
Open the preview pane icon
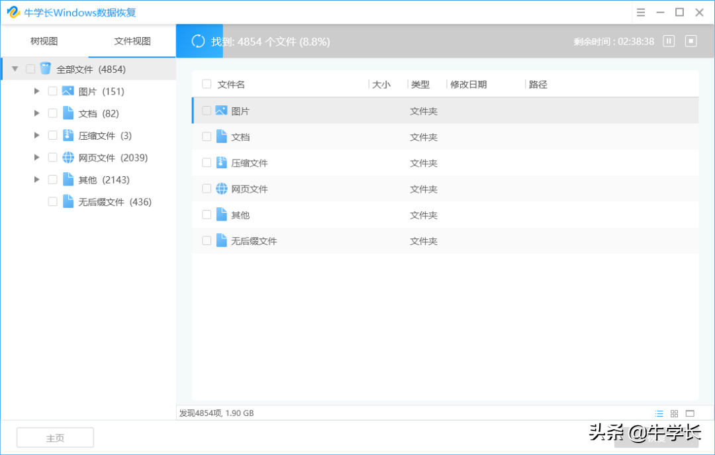click(690, 413)
